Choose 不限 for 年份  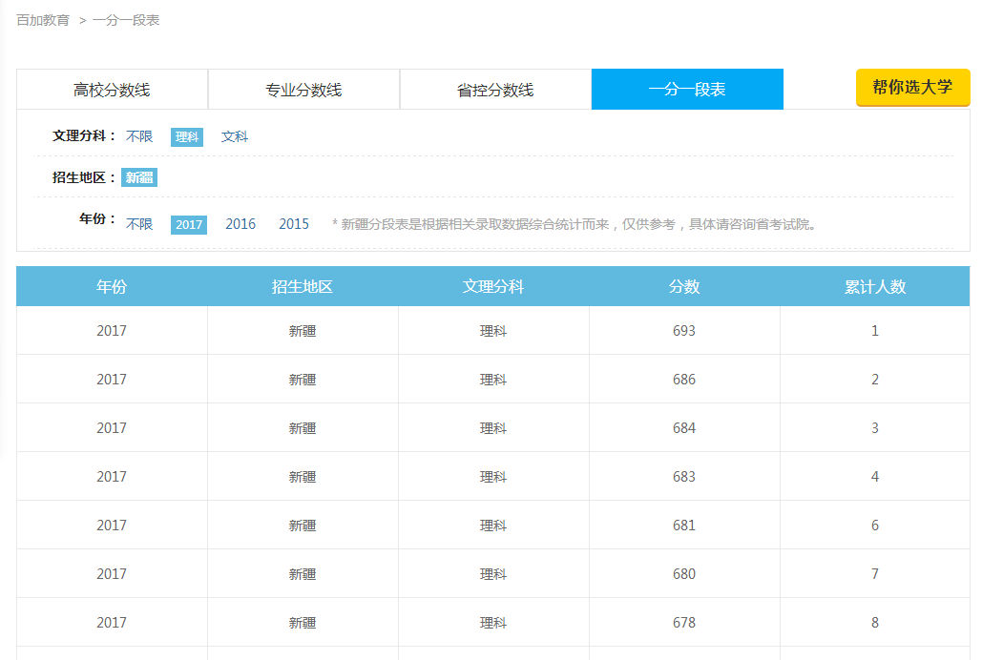coord(139,224)
